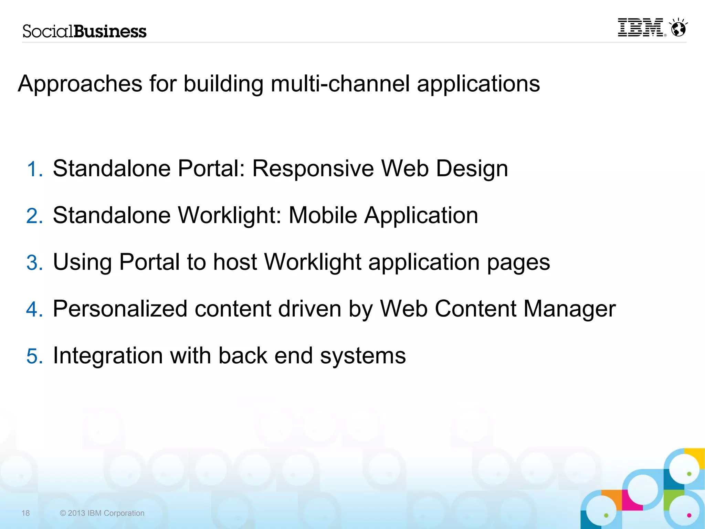Click the IBM logo
705x529 pixels.
pos(642,27)
